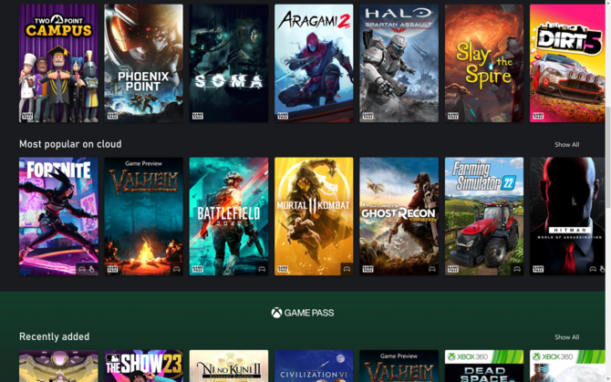Open the Two Point Campus game tile
Screen dimensions: 611x382
[58, 63]
